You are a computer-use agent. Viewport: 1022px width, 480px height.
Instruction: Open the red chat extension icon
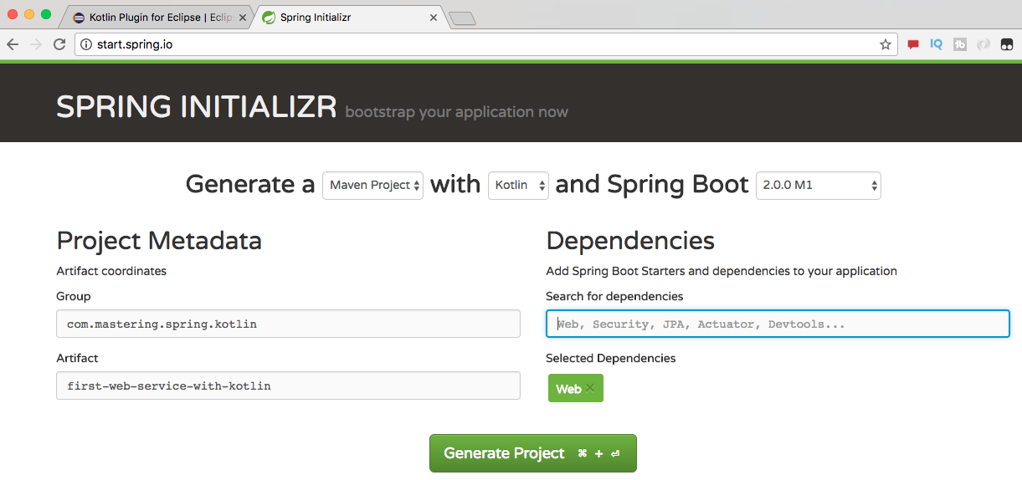point(913,44)
